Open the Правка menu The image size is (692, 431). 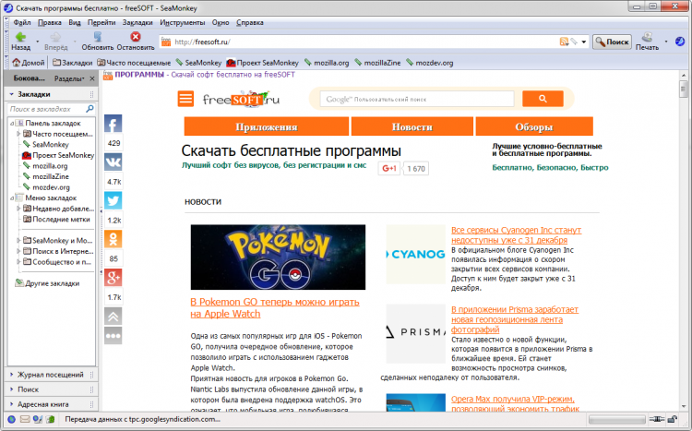(x=50, y=22)
